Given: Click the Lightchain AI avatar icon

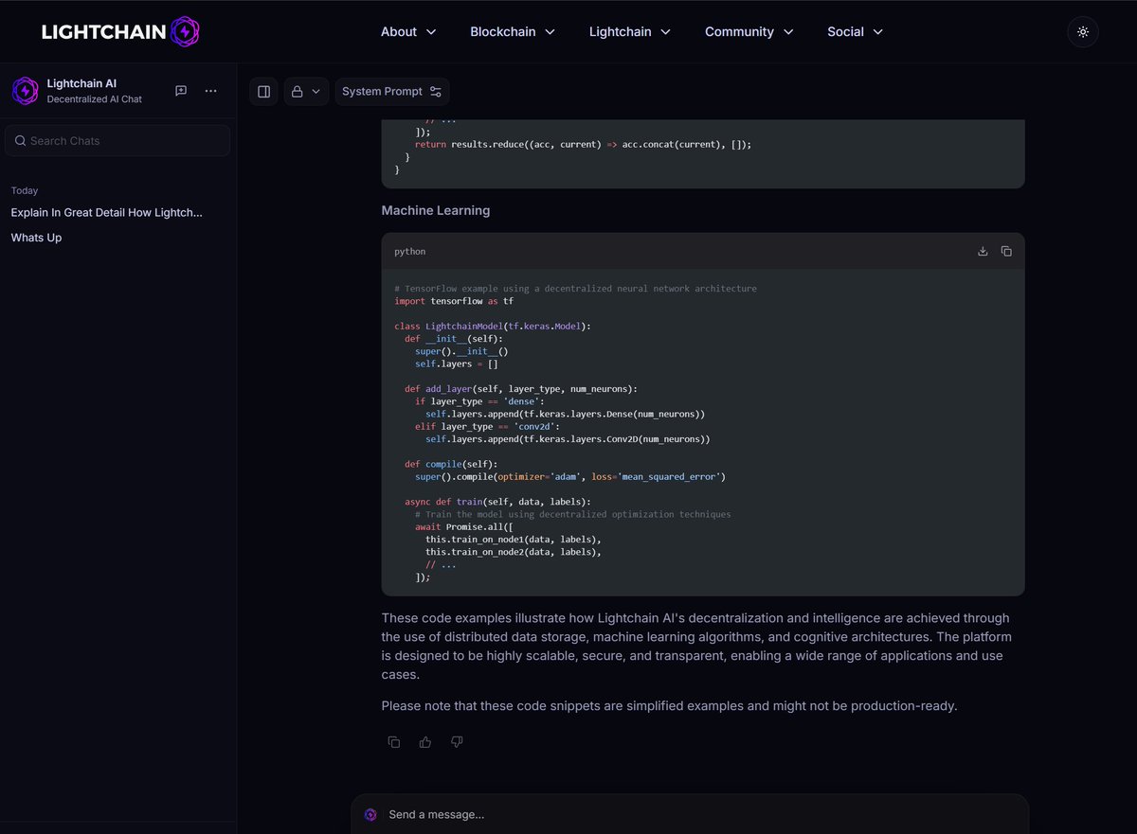Looking at the screenshot, I should coord(25,91).
